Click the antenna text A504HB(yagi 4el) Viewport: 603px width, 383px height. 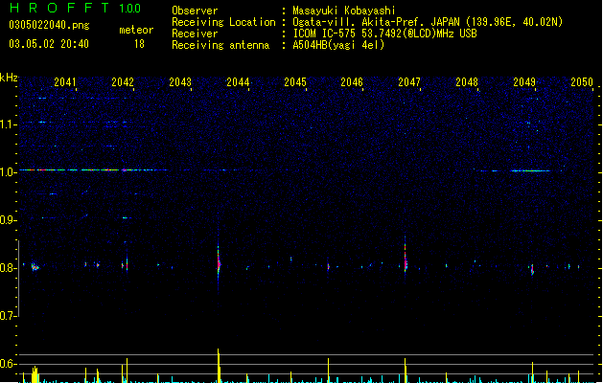(x=338, y=45)
